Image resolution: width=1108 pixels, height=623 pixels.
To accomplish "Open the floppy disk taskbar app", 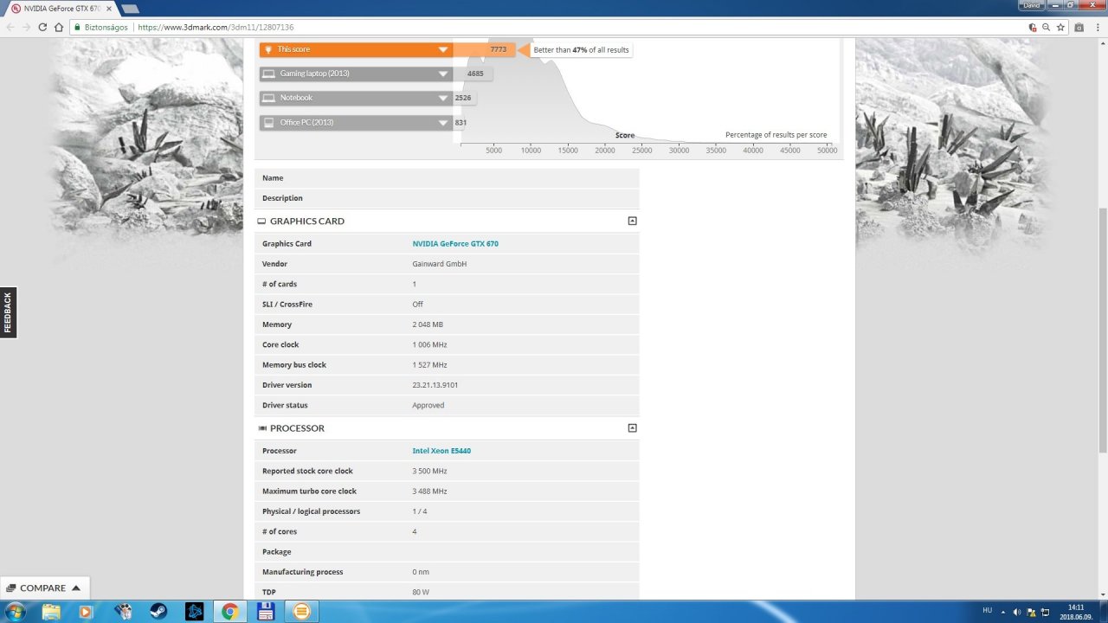I will point(266,612).
